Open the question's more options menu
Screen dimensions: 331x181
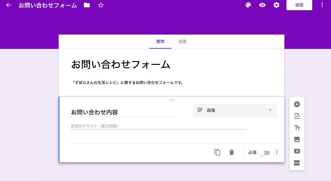277,152
